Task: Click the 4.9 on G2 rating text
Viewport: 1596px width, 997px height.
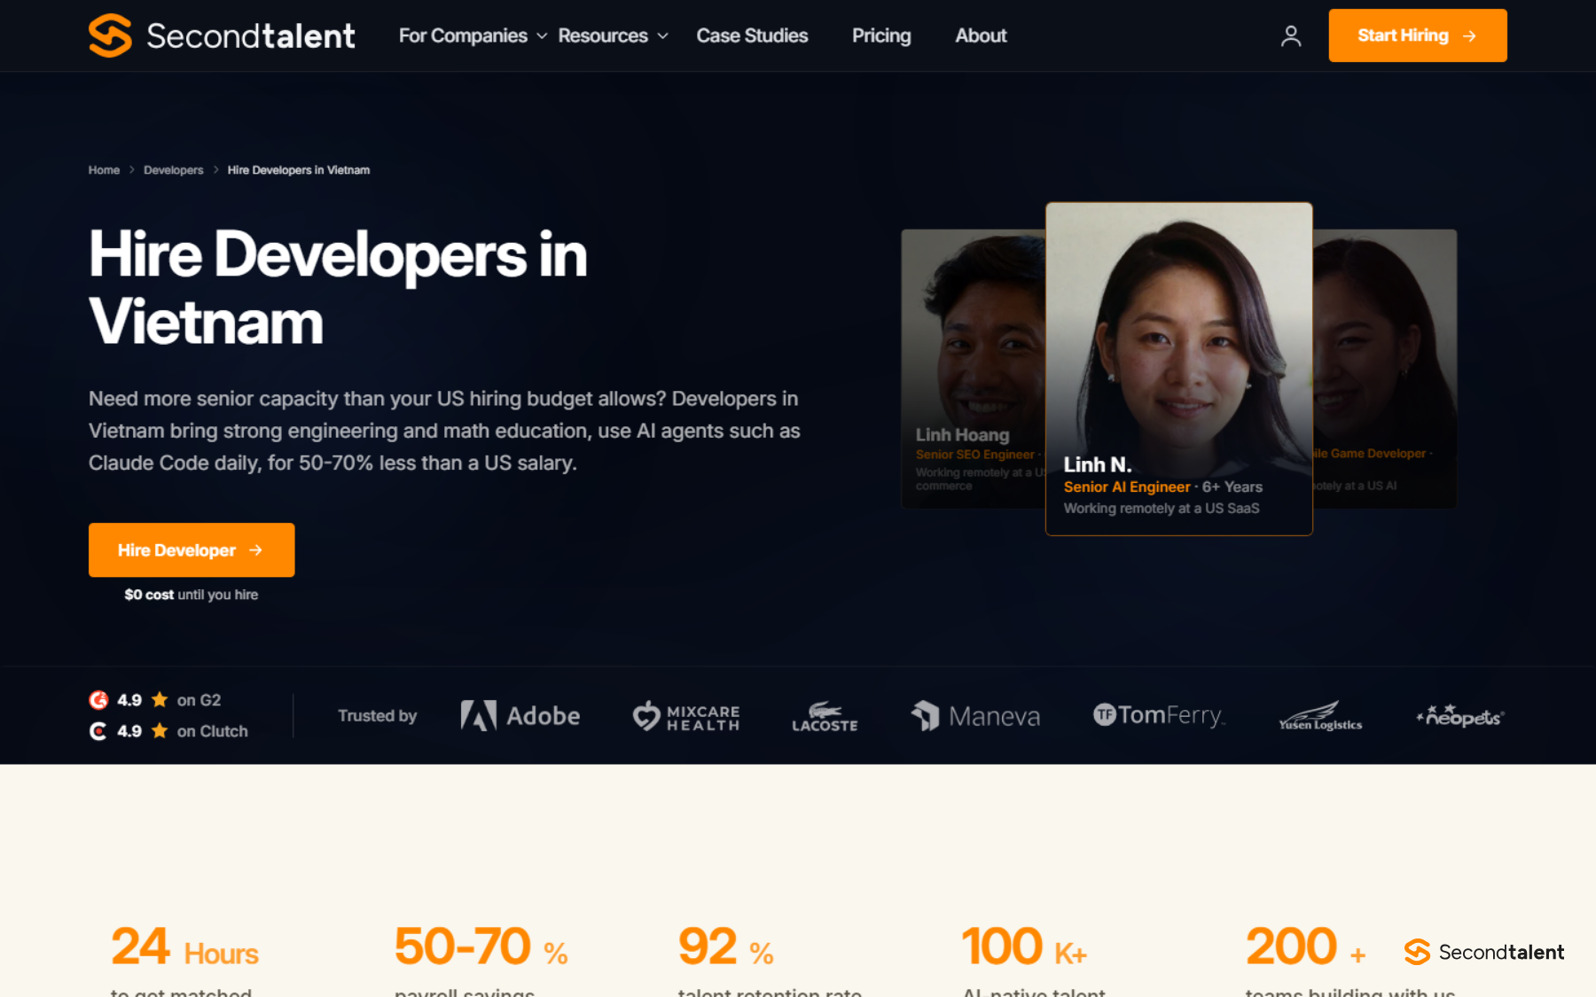Action: pos(169,700)
